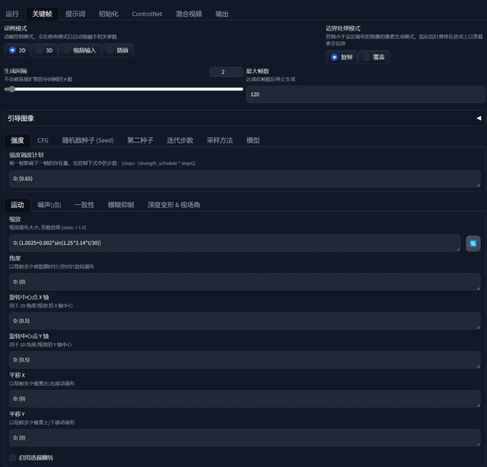Click the 强度调度计划 label
487x467 pixels.
[27, 155]
